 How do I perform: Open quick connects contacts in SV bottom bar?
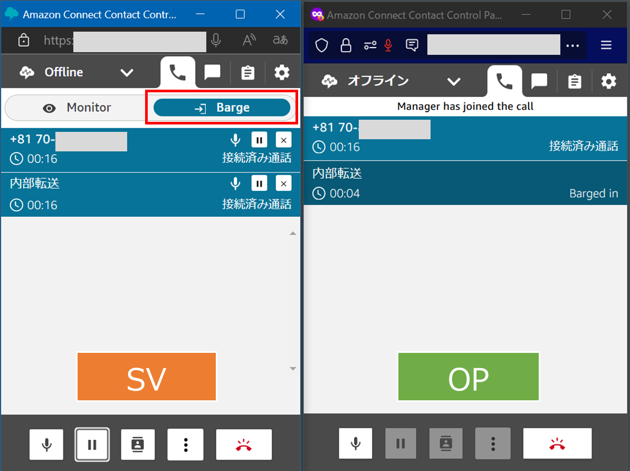(x=138, y=445)
